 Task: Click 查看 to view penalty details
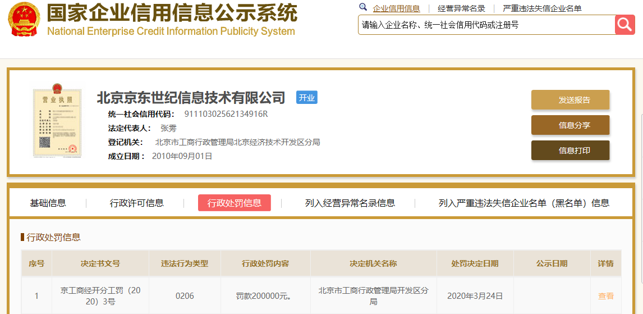pyautogui.click(x=606, y=296)
